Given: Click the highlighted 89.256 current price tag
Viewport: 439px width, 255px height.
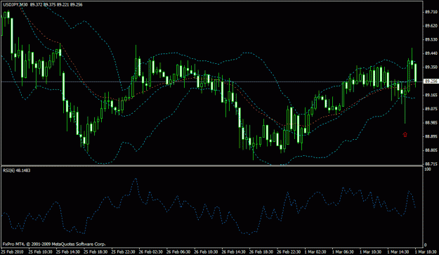Looking at the screenshot, I should pos(431,81).
